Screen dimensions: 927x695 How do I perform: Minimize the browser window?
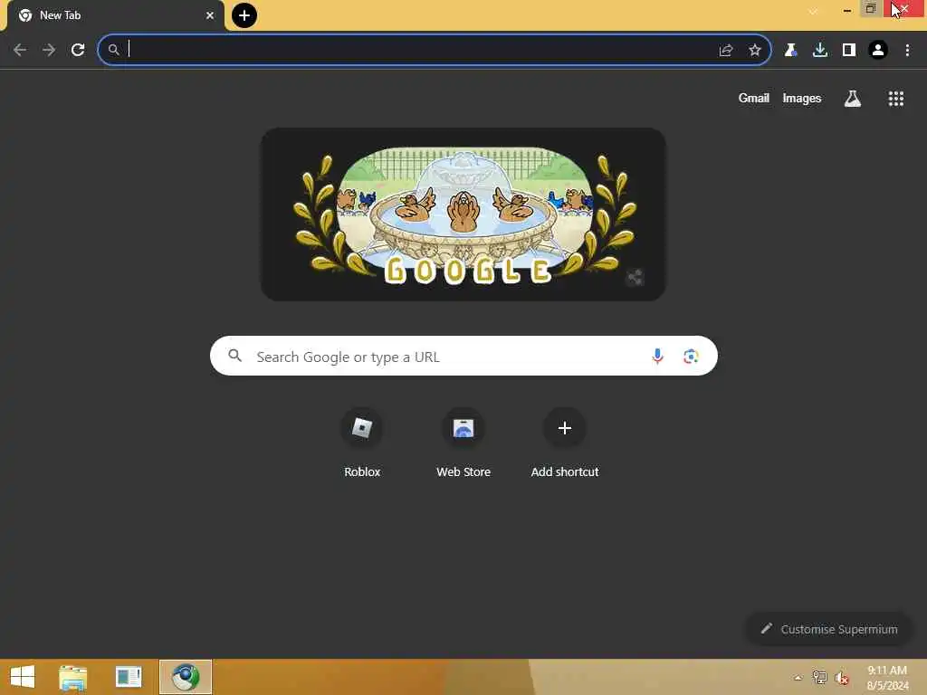(x=846, y=9)
